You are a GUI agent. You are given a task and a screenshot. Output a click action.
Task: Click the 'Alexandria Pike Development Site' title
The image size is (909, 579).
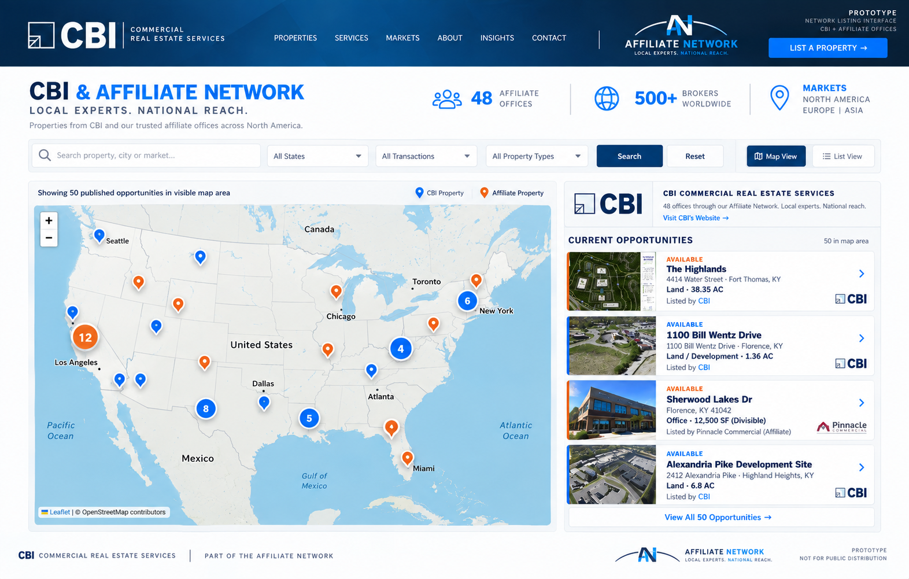click(739, 464)
